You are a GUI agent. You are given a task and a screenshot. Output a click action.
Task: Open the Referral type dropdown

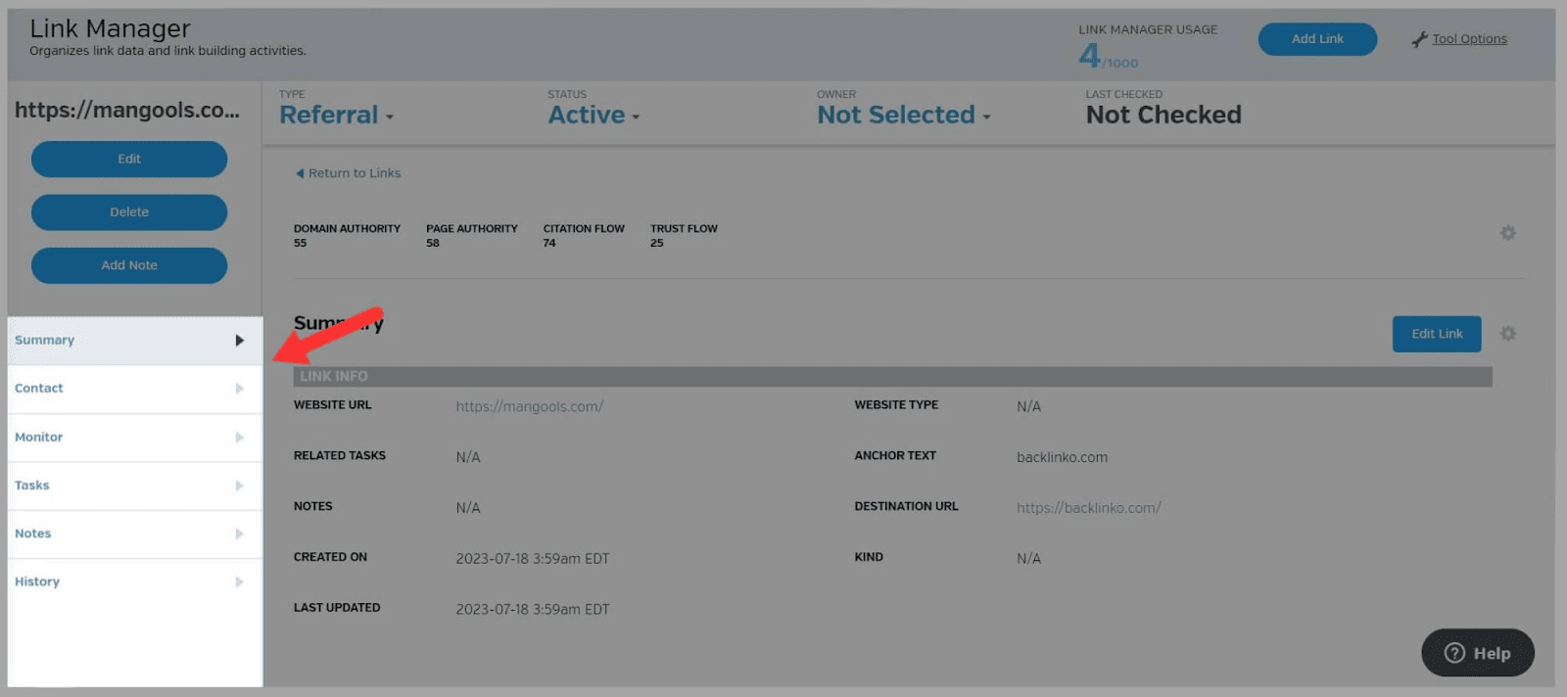(x=336, y=116)
